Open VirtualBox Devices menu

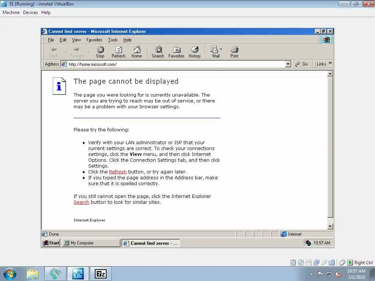coord(30,12)
